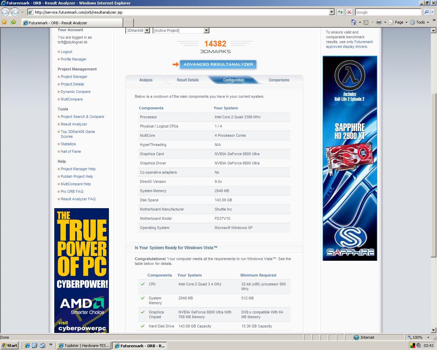
Task: Open the Comparisons tab
Action: click(279, 80)
